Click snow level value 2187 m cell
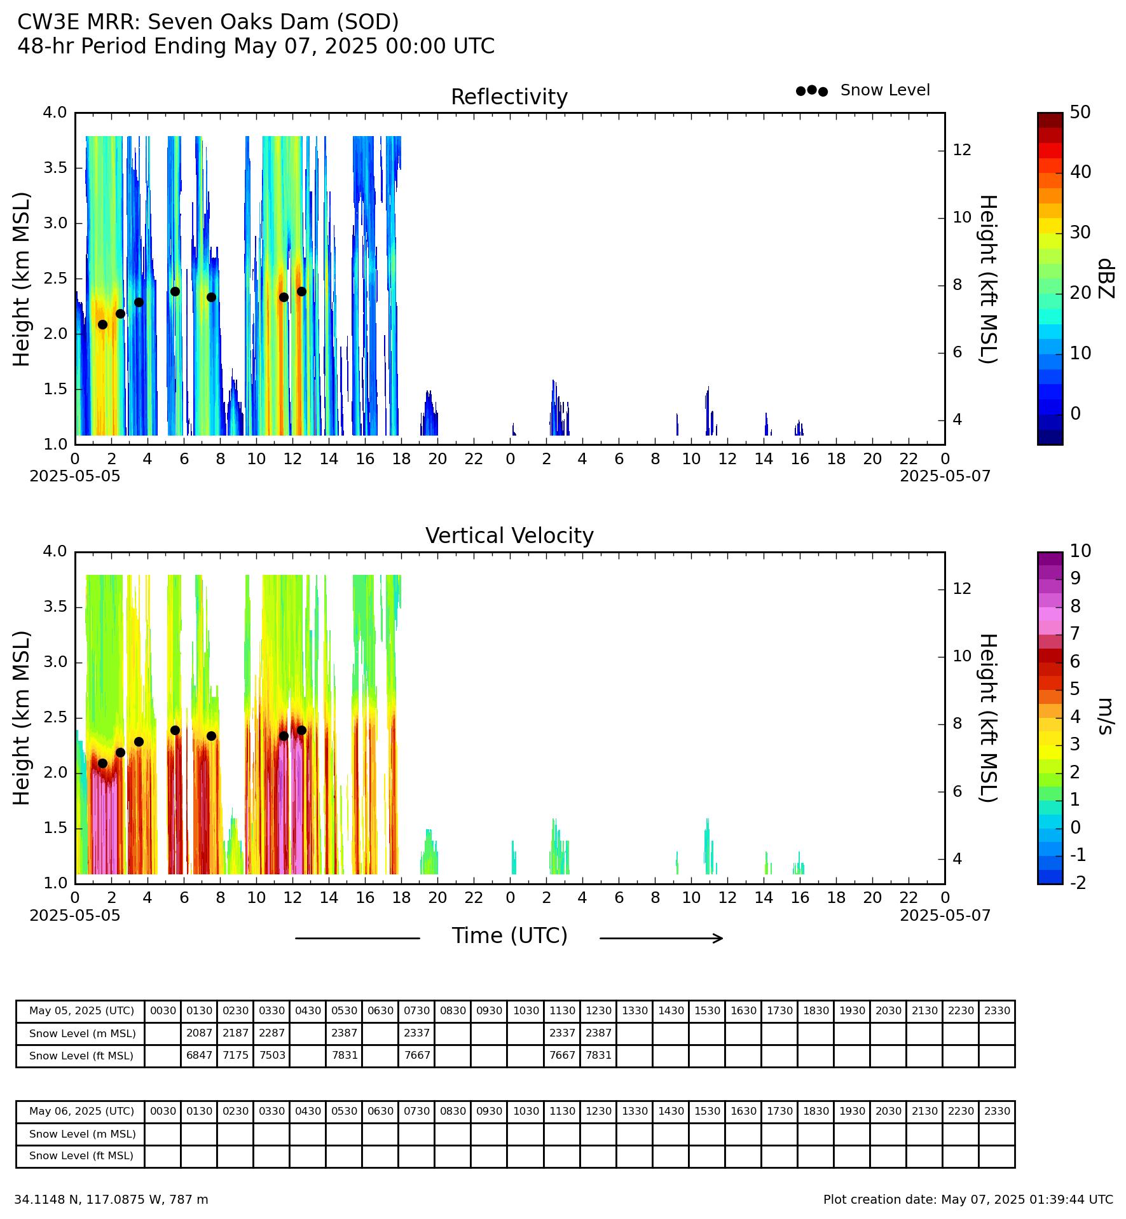Viewport: 1126px width, 1219px height. pyautogui.click(x=235, y=1033)
